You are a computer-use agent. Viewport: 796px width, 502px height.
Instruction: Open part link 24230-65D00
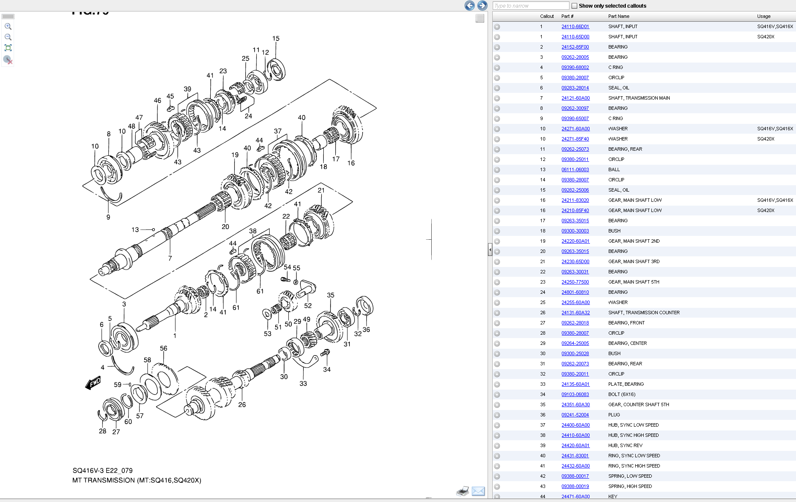[x=575, y=261]
